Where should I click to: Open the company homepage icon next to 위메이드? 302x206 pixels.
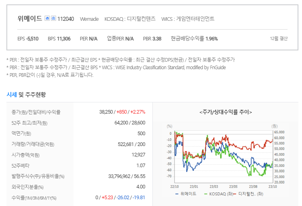pos(47,18)
